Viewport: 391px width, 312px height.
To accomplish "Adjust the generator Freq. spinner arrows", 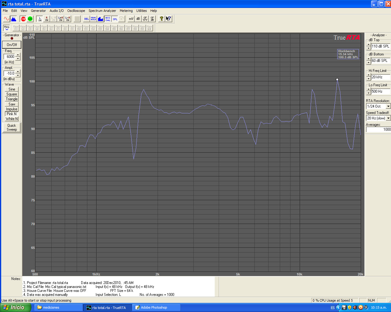I will pos(18,57).
